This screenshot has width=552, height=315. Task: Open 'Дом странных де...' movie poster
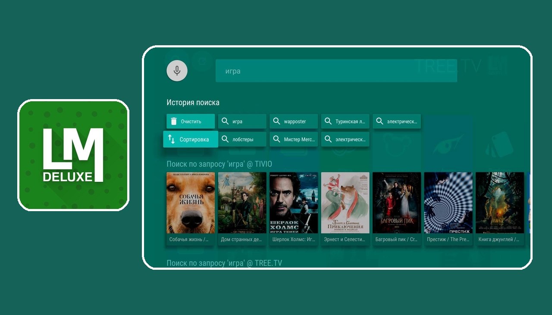[x=242, y=203]
